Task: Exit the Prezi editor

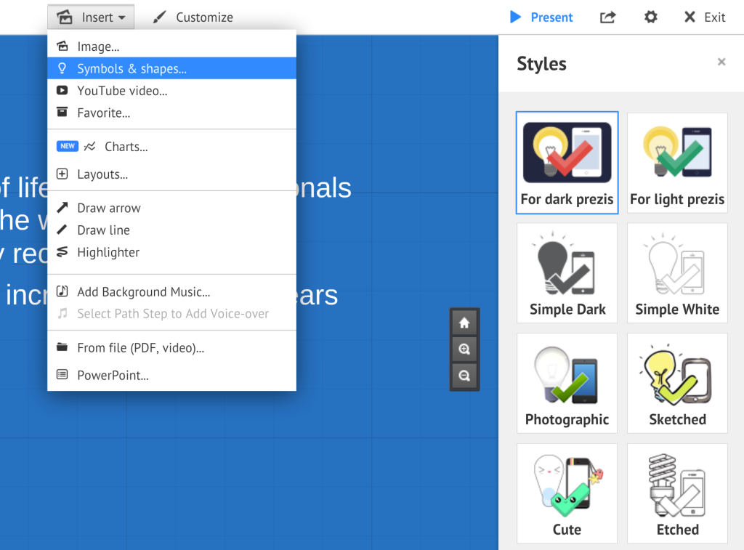Action: [x=704, y=17]
